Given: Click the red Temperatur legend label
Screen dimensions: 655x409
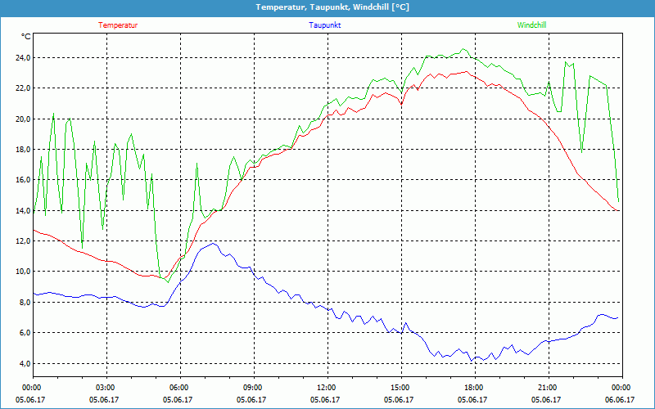Looking at the screenshot, I should pyautogui.click(x=118, y=25).
